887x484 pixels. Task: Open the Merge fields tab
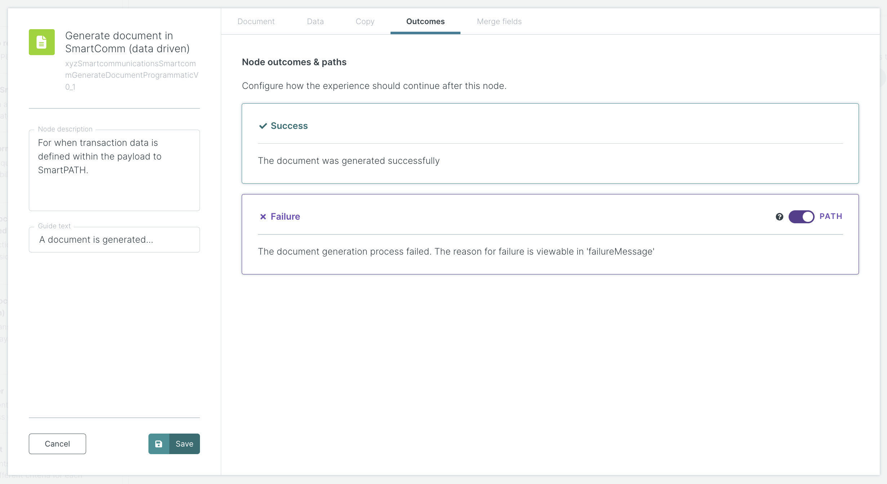[499, 21]
